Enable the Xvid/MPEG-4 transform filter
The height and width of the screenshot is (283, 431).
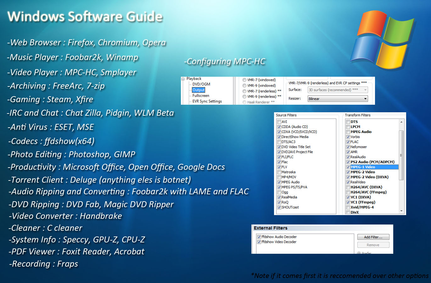point(348,208)
